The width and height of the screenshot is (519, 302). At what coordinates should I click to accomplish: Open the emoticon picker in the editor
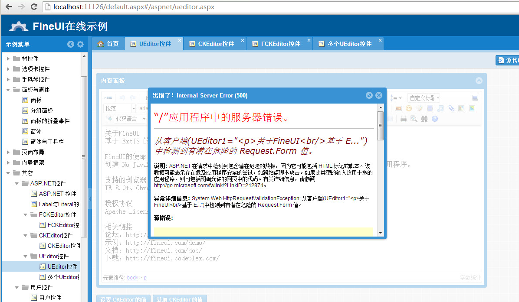(409, 108)
